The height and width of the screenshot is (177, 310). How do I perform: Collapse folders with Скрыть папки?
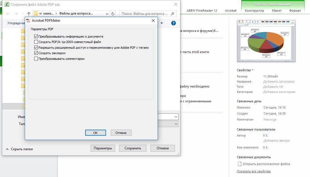click(x=19, y=149)
